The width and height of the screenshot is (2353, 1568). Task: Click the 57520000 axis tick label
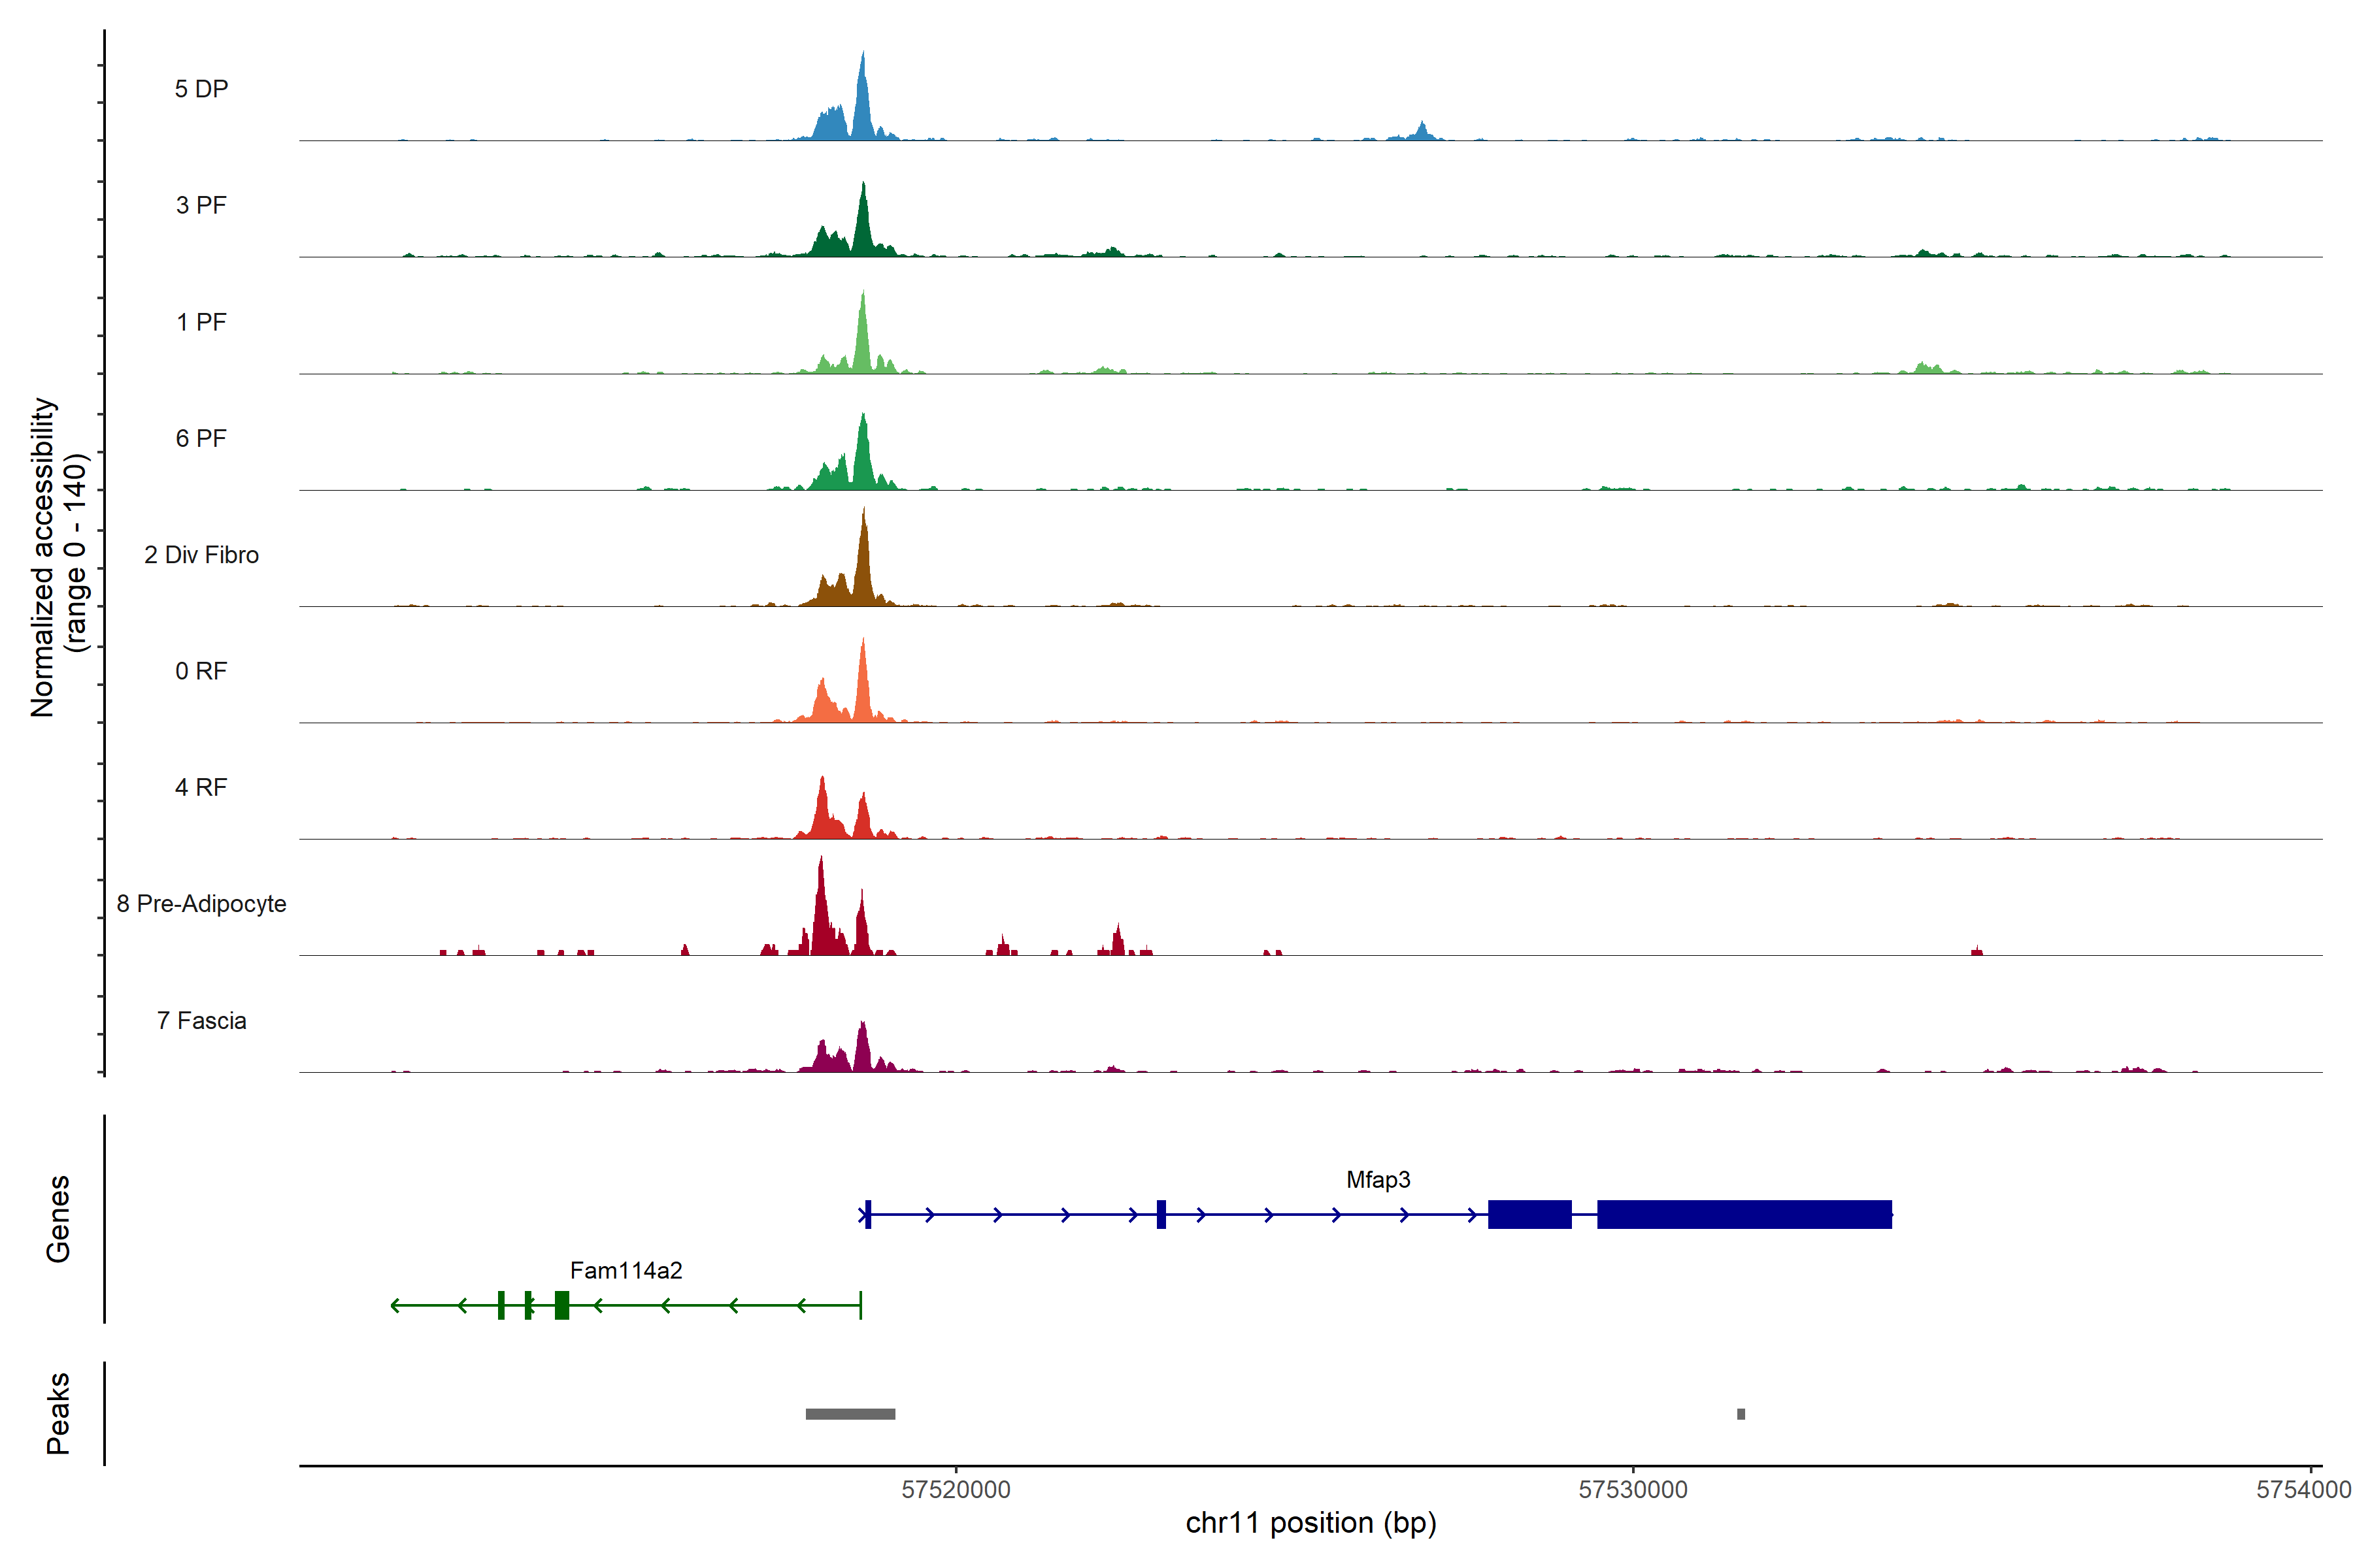coord(956,1490)
